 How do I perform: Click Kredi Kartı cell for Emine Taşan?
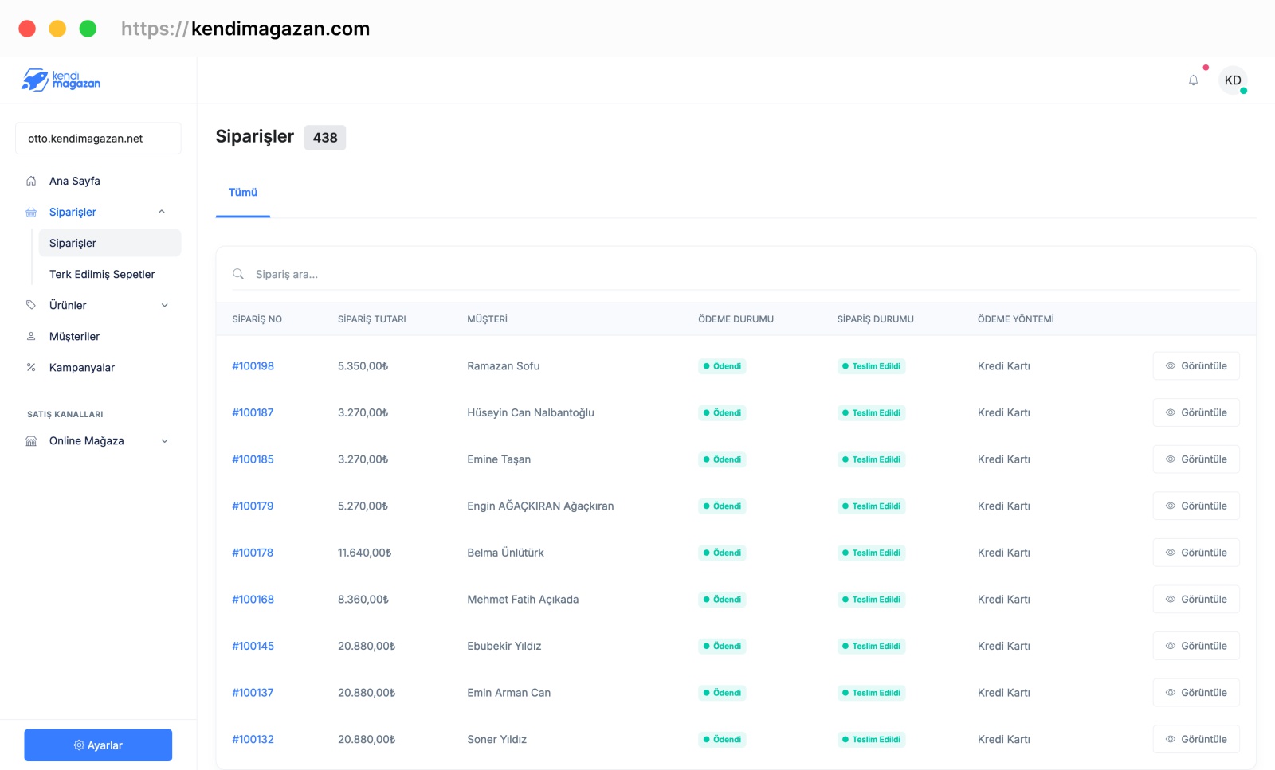tap(1004, 459)
